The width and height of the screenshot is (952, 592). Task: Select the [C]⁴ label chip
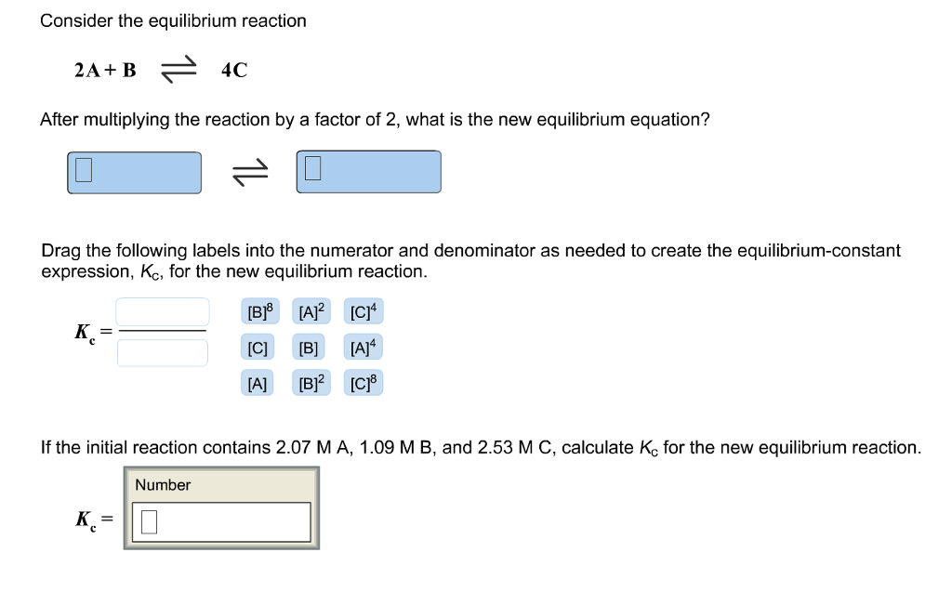click(x=363, y=311)
